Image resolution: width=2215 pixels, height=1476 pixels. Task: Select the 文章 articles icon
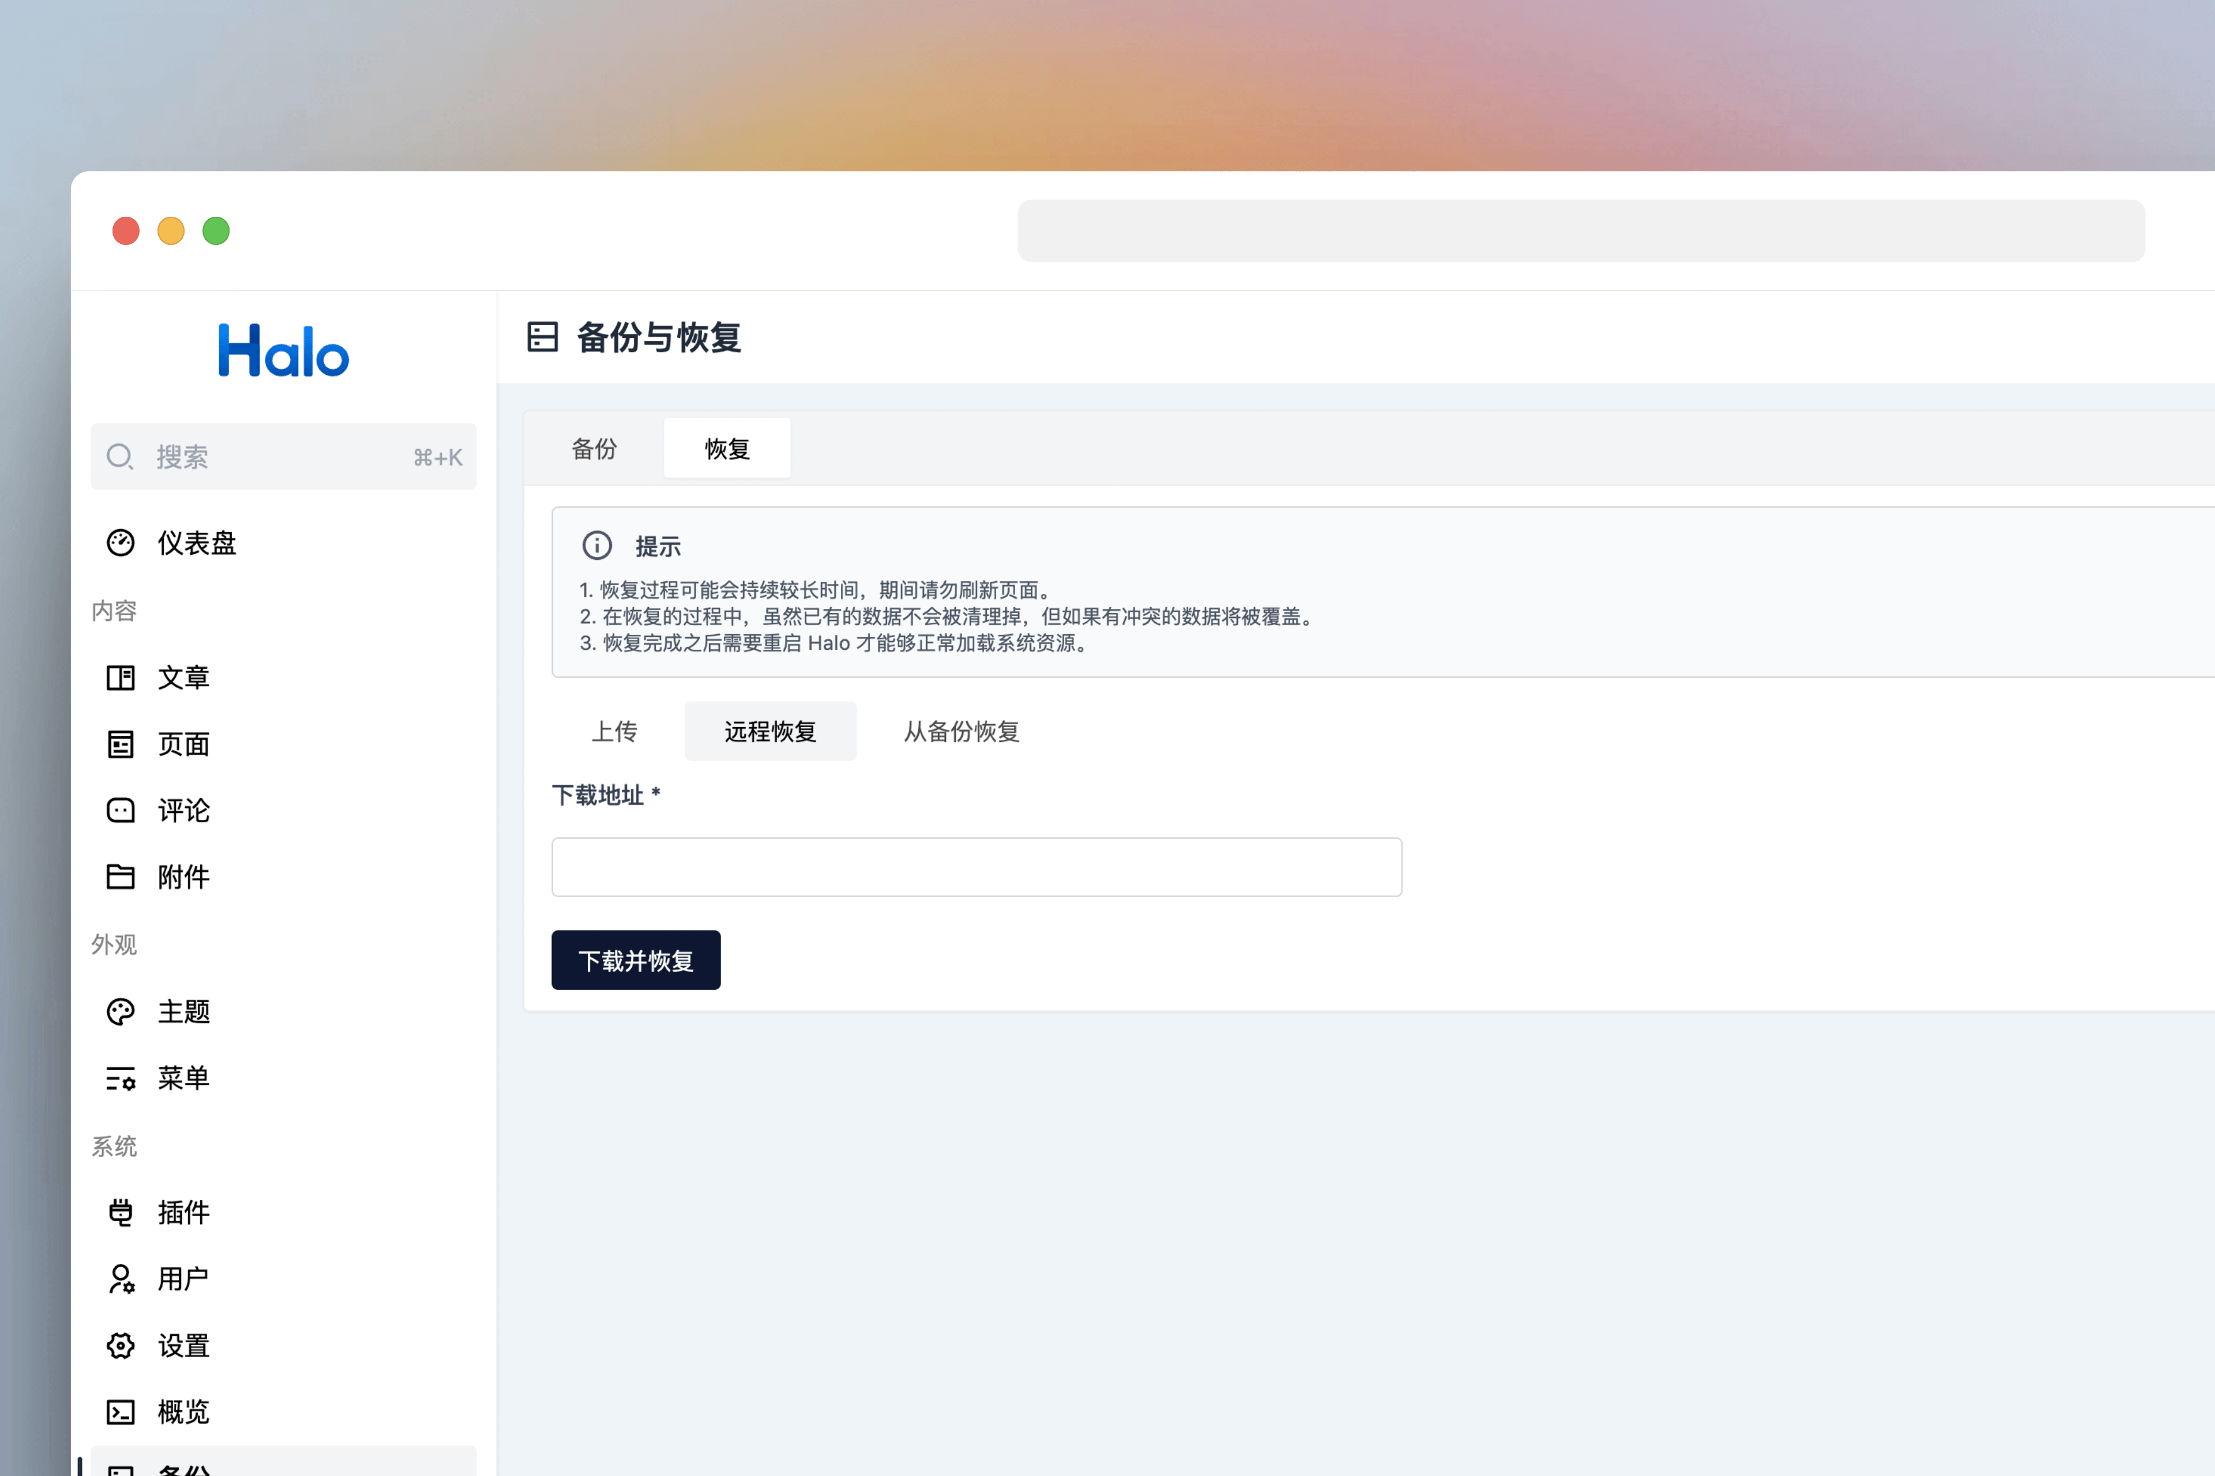pos(121,677)
